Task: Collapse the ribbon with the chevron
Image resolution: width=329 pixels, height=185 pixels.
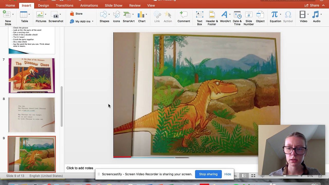Action: [323, 5]
